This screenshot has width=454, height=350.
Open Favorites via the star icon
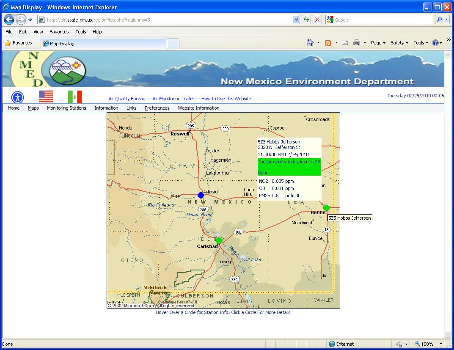pos(8,43)
